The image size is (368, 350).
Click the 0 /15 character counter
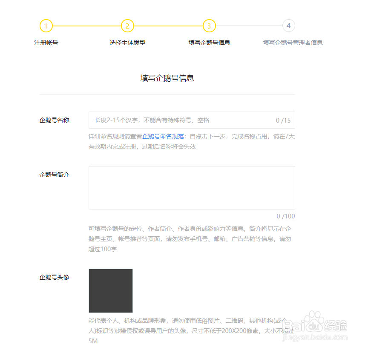[x=283, y=120]
